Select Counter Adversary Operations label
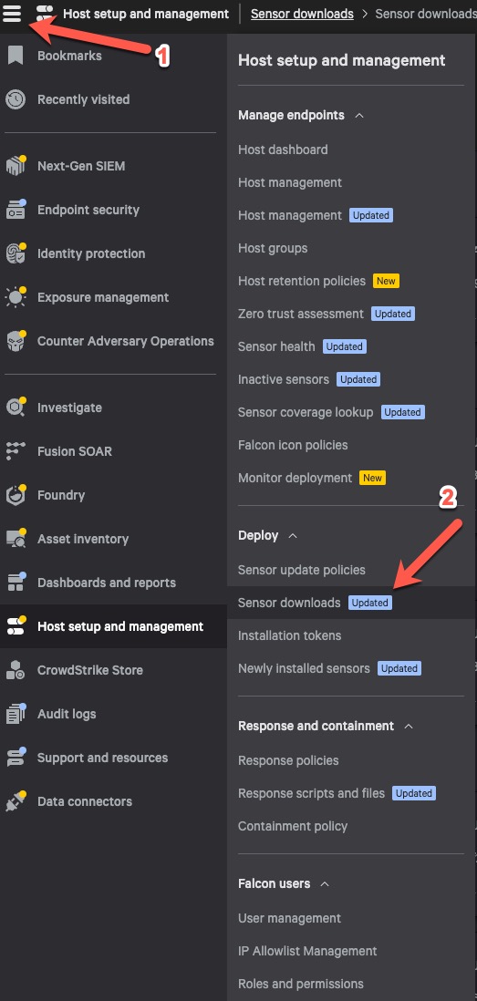 [x=126, y=341]
